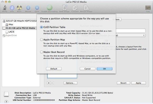Click the USB Serial Number value text
The width and height of the screenshot is (153, 104).
[44, 100]
